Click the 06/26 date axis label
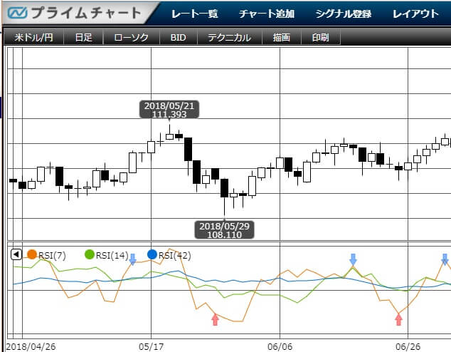The height and width of the screenshot is (352, 451). [x=408, y=346]
